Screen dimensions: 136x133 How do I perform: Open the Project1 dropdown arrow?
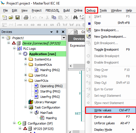[x=64, y=38]
